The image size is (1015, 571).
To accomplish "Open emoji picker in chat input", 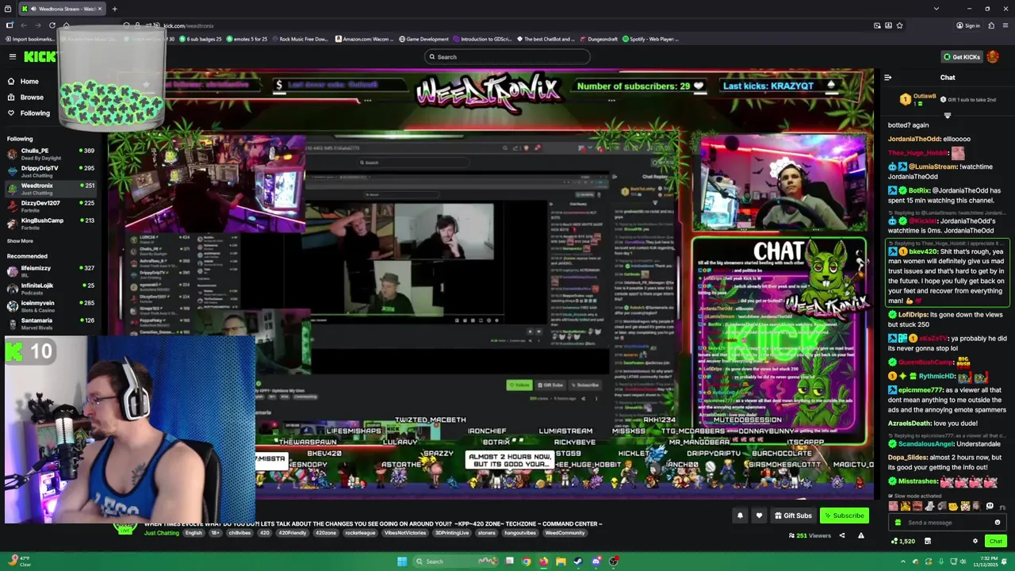I will pyautogui.click(x=998, y=523).
